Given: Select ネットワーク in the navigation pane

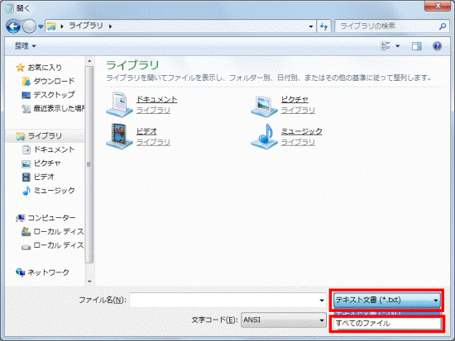Looking at the screenshot, I should 48,272.
